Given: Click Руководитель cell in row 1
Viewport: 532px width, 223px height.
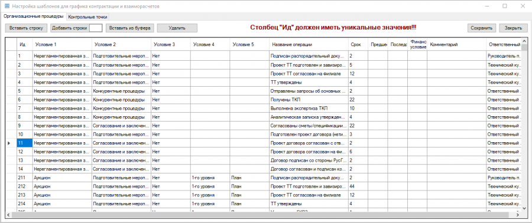Looking at the screenshot, I should [x=504, y=55].
